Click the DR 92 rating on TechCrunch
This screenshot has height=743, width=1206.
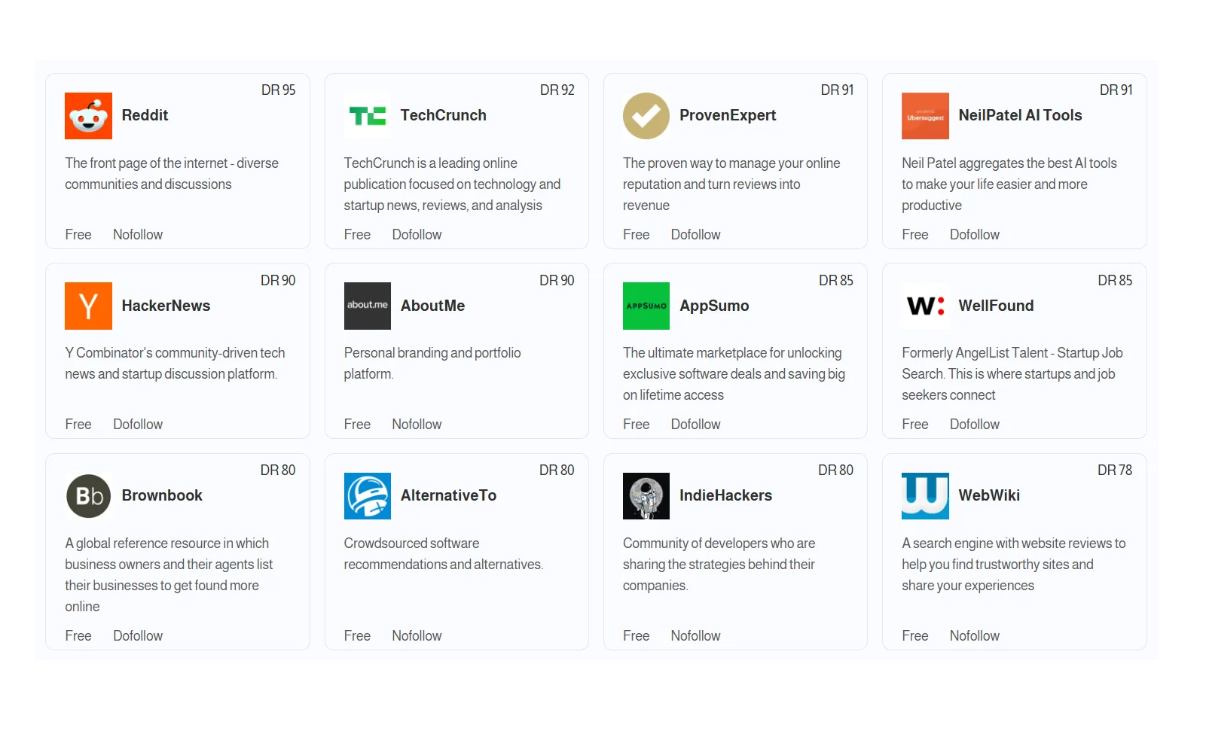coord(557,90)
